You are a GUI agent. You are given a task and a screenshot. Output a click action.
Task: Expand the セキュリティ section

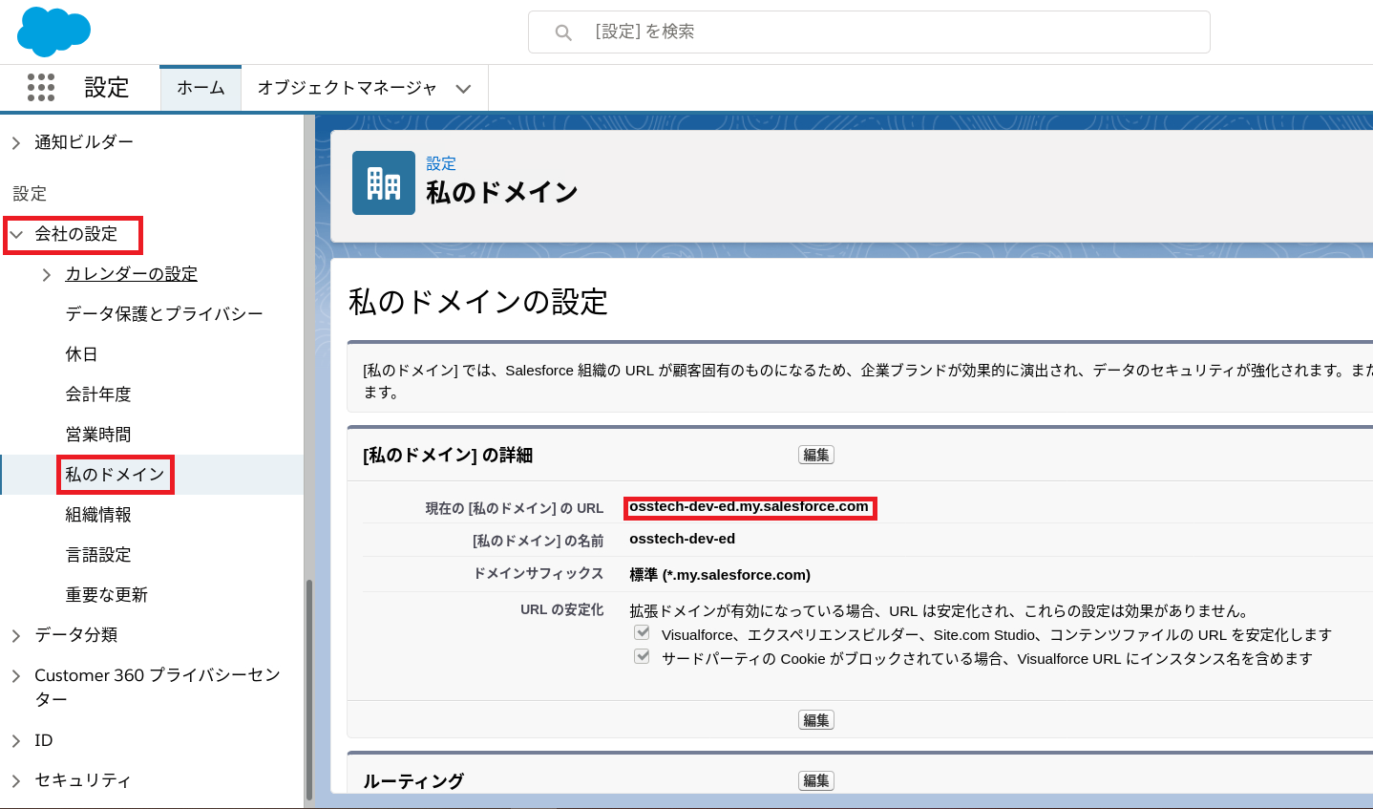[16, 780]
